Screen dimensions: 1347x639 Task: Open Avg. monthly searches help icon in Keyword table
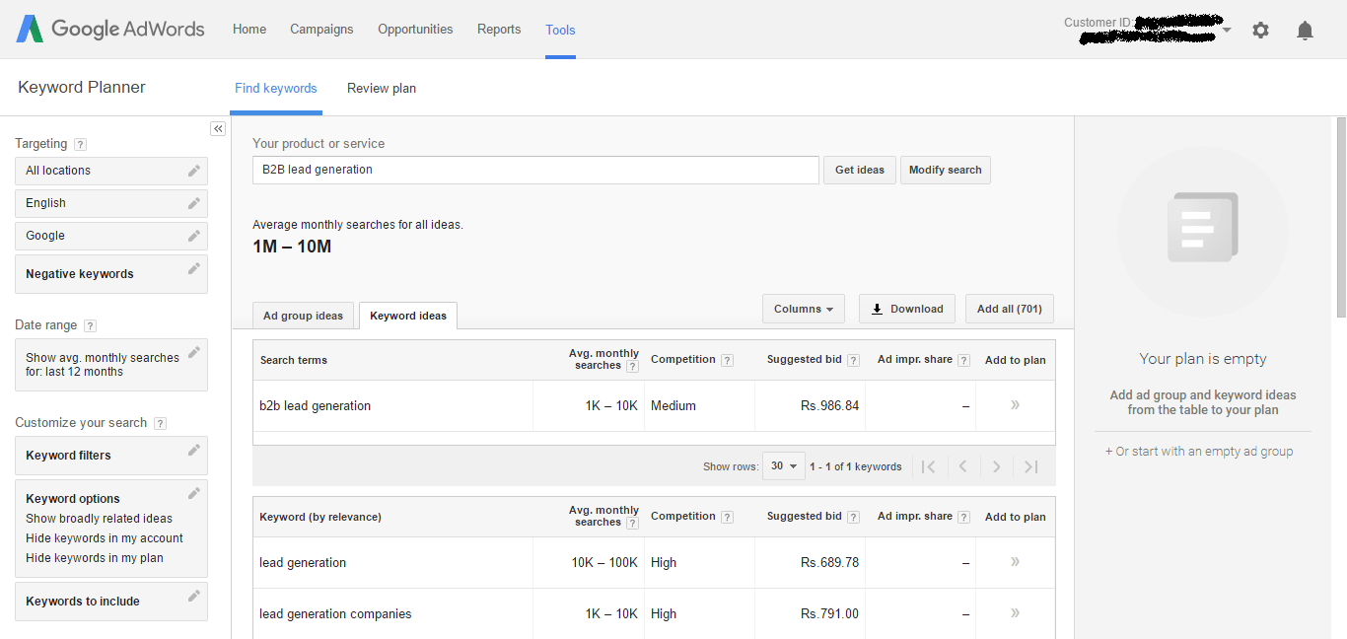632,523
